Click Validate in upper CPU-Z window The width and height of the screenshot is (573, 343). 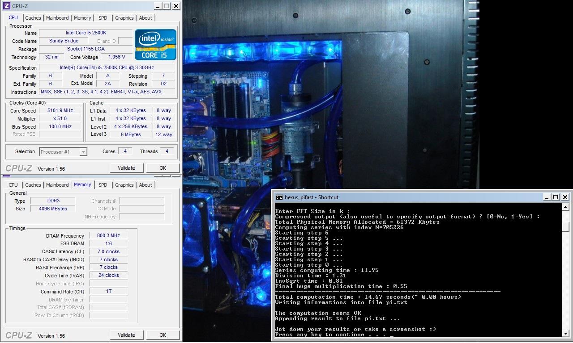[126, 168]
